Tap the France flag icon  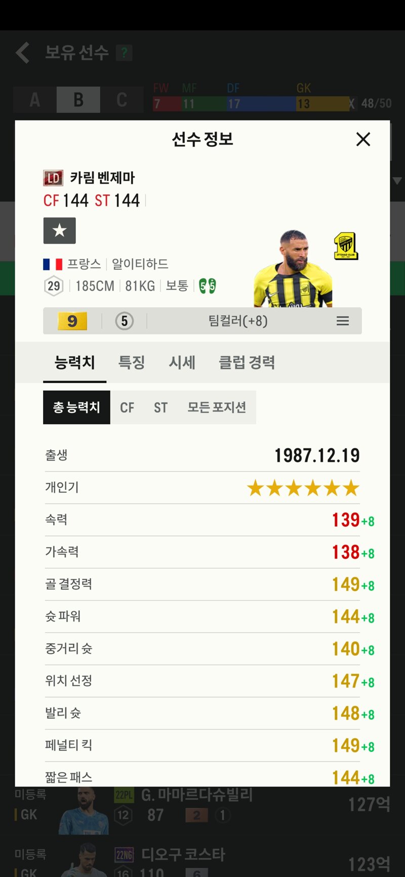53,264
